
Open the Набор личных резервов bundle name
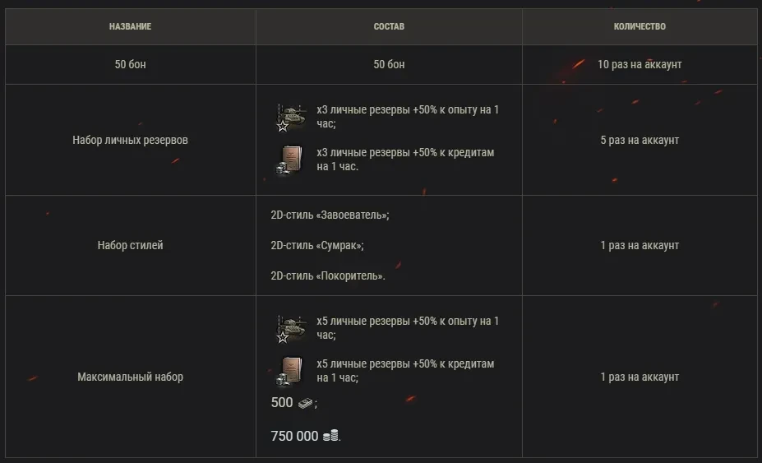point(130,140)
